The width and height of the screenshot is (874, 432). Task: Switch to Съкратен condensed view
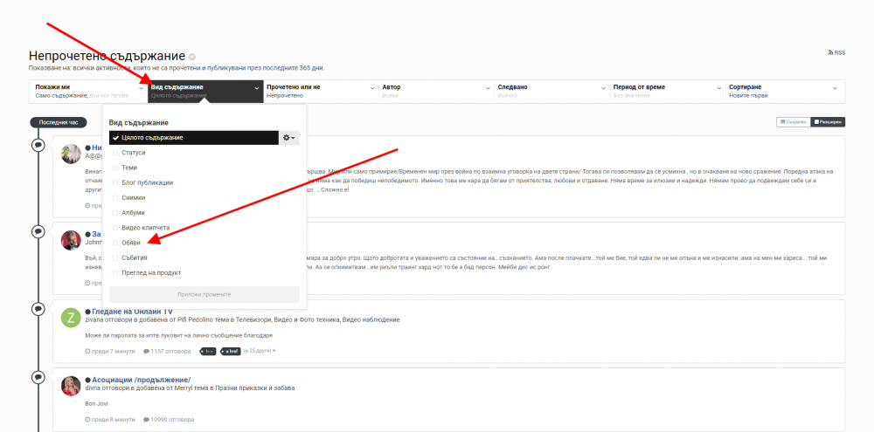pyautogui.click(x=794, y=122)
